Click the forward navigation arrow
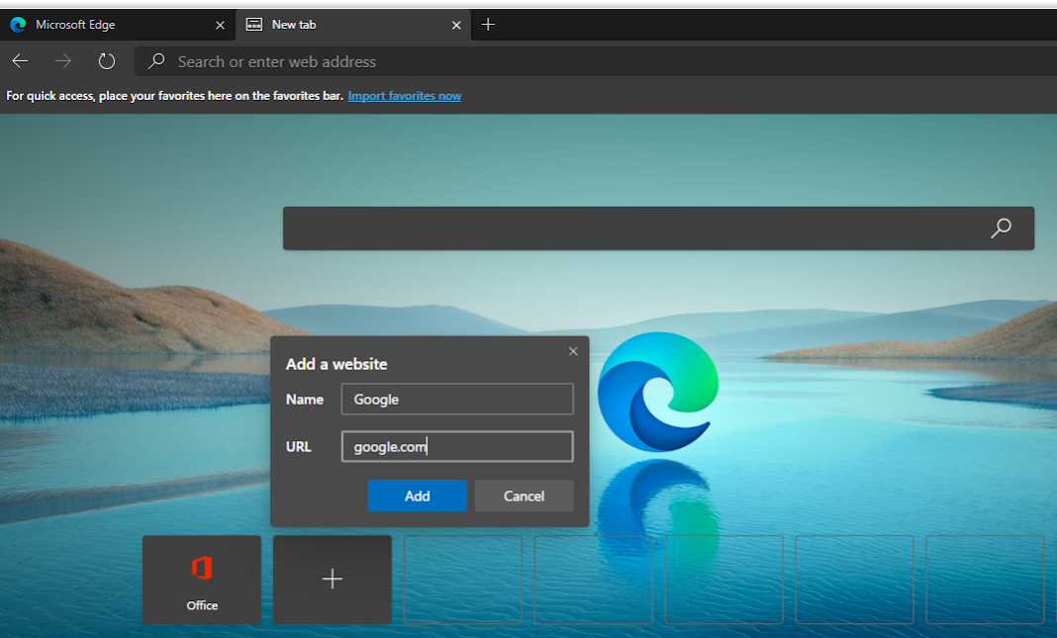Image resolution: width=1057 pixels, height=638 pixels. (x=63, y=61)
